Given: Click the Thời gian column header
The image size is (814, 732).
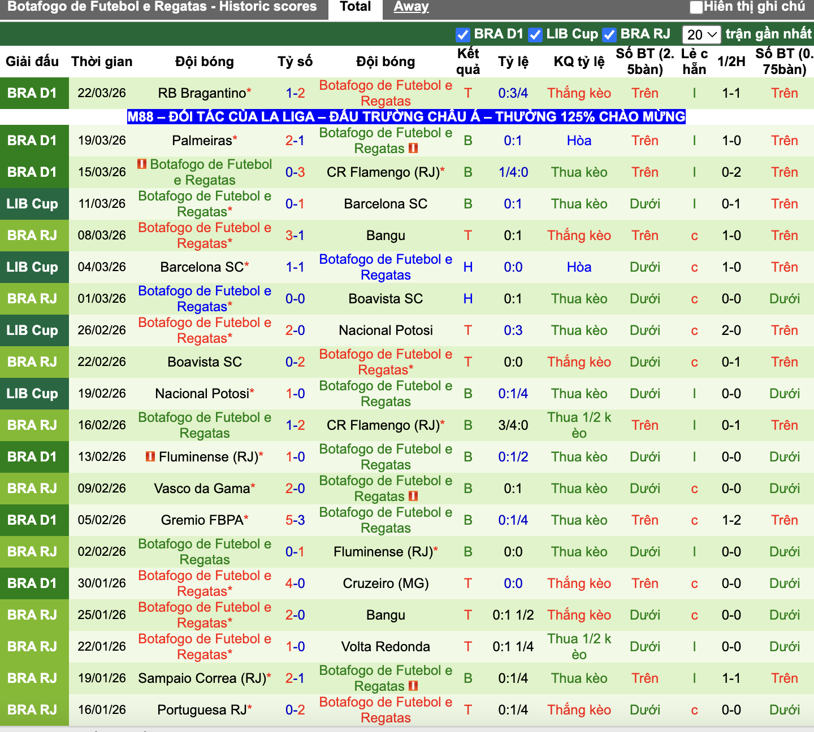Looking at the screenshot, I should click(102, 62).
